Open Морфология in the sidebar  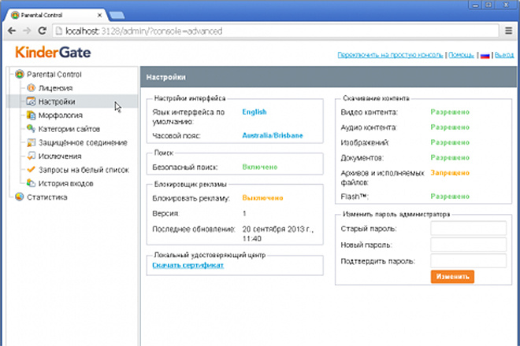(x=61, y=116)
